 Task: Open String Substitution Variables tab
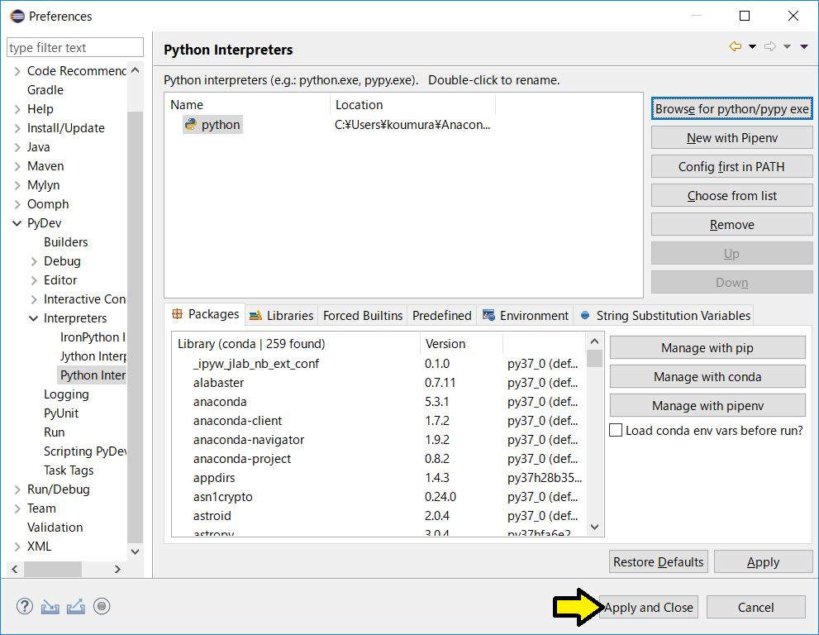[x=664, y=316]
